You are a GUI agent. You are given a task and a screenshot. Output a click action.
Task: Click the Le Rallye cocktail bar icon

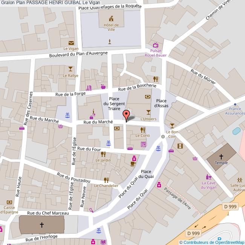click(x=70, y=69)
